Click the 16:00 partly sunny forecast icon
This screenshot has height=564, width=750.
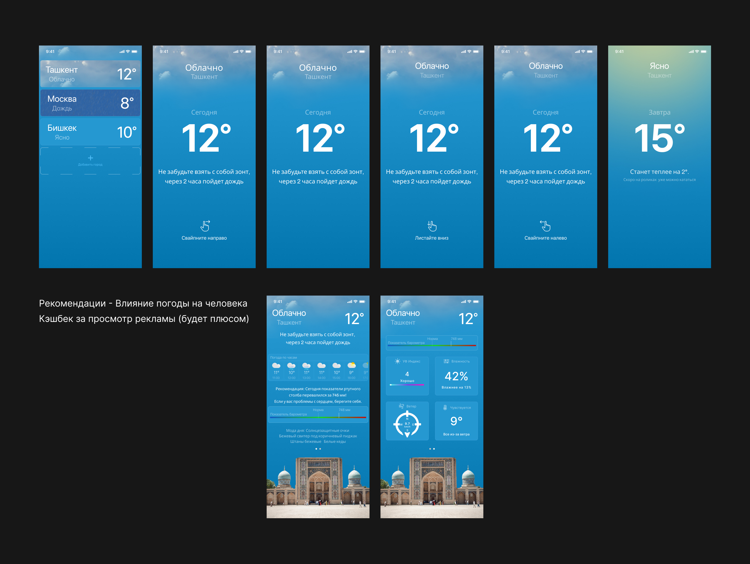(352, 365)
